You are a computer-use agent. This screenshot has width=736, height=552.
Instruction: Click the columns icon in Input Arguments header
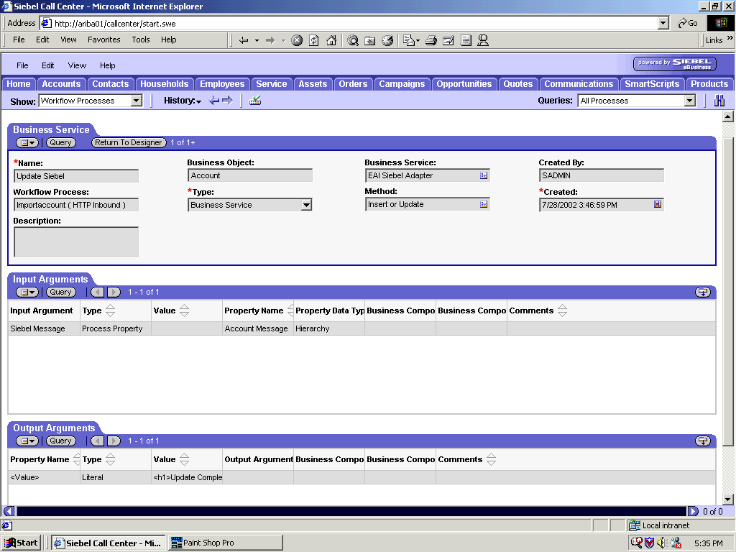[x=703, y=292]
